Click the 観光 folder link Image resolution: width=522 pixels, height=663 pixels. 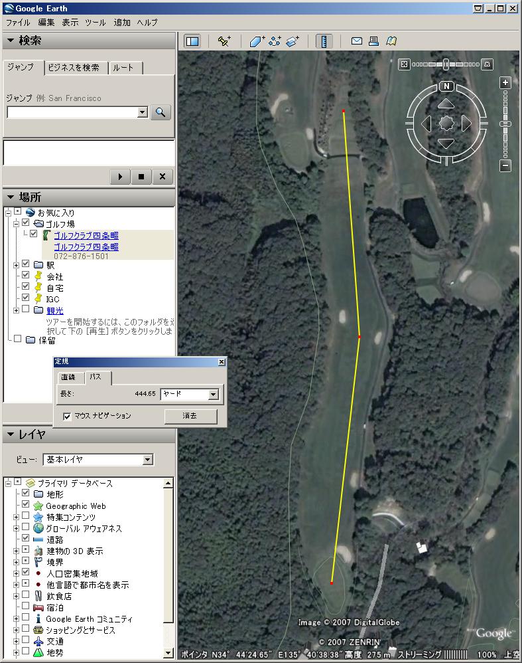tap(55, 311)
